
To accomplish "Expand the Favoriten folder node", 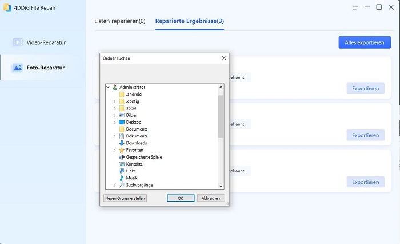I will 115,150.
